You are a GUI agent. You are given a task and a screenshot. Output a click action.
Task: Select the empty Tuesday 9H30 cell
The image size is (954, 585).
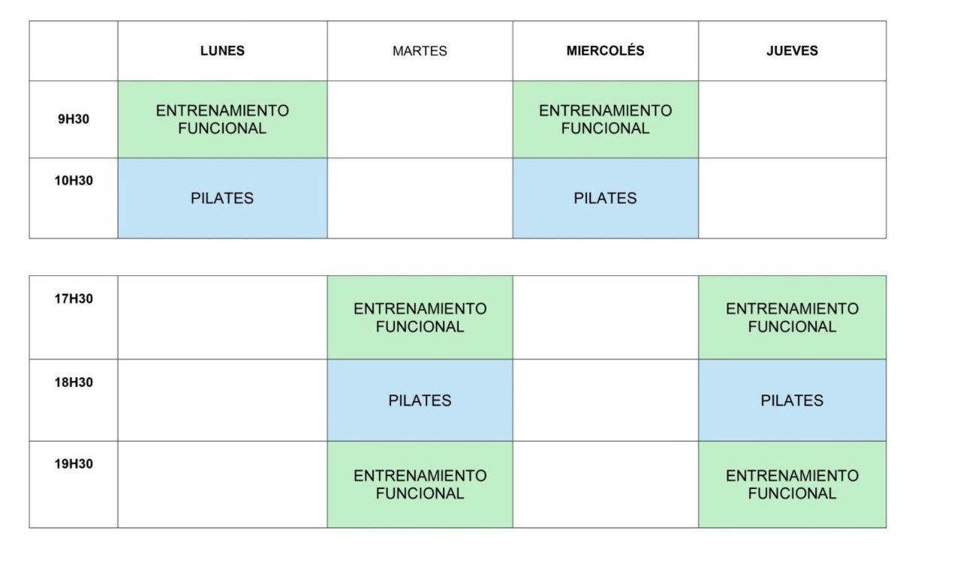click(420, 119)
